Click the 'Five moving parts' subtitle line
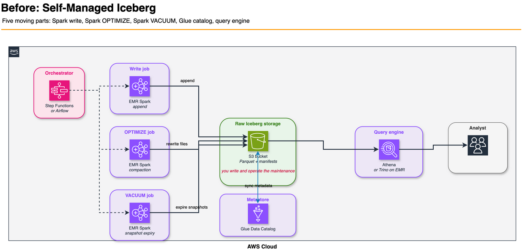Image resolution: width=525 pixels, height=251 pixels. [x=126, y=21]
